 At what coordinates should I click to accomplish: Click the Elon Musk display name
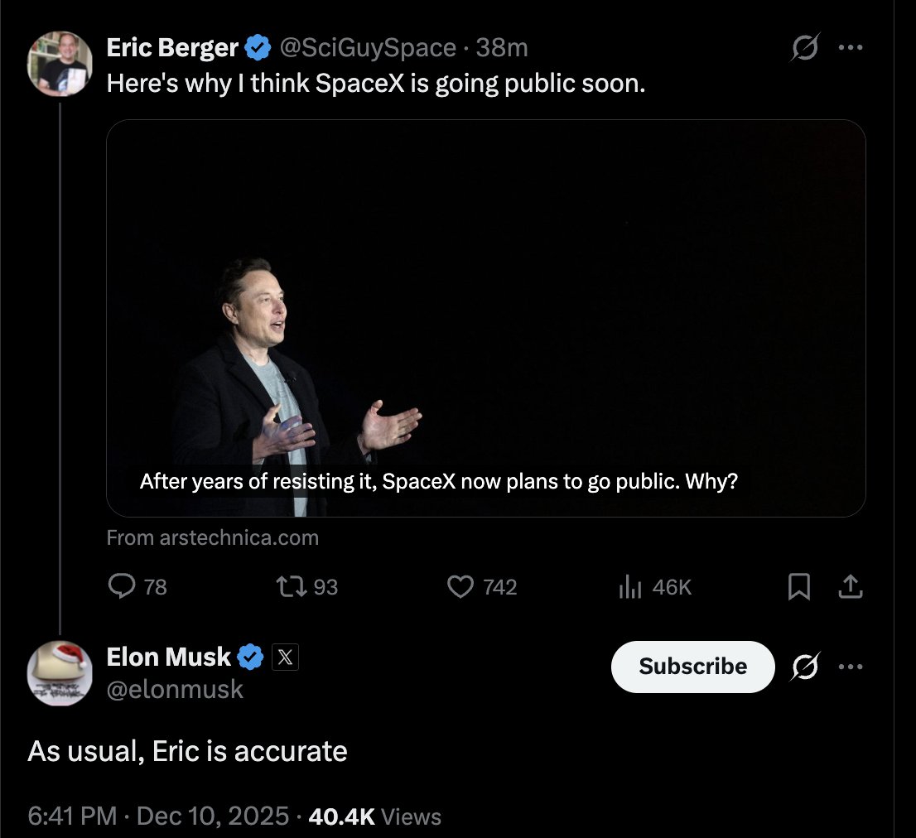pos(169,657)
